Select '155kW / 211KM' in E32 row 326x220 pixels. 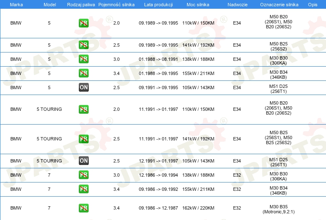(198, 189)
